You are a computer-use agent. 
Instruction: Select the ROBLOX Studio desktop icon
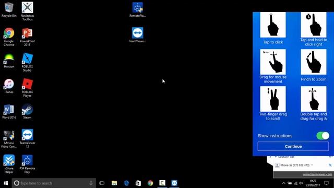pyautogui.click(x=27, y=62)
